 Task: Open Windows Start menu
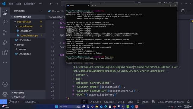coord(56,107)
